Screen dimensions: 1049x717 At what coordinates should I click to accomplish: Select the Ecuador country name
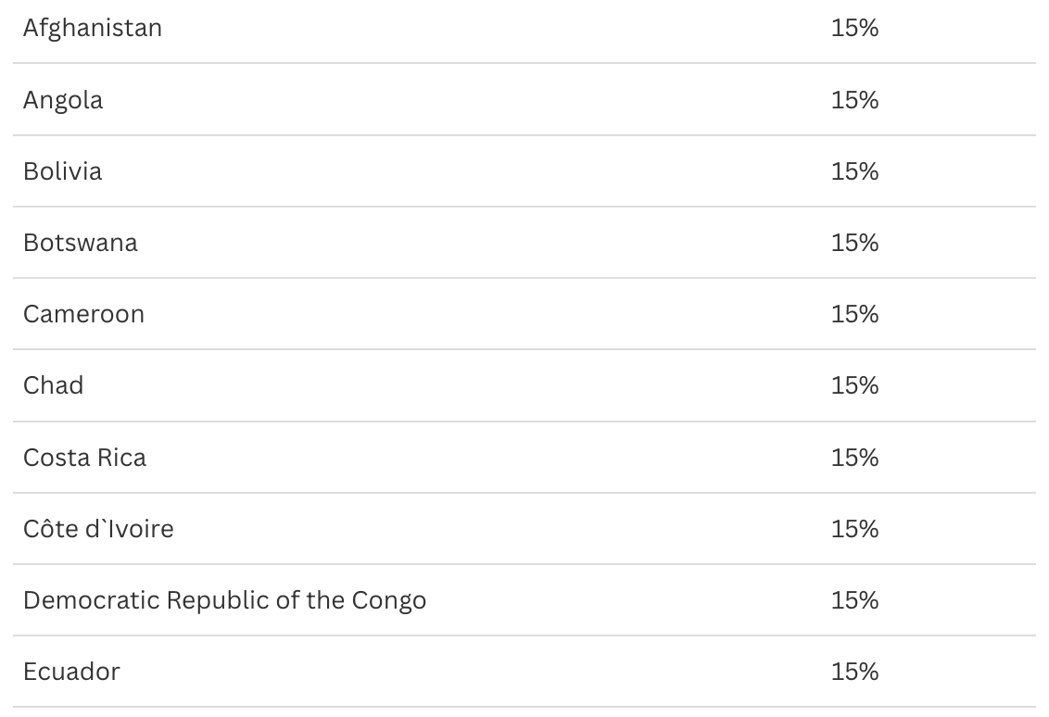click(72, 672)
